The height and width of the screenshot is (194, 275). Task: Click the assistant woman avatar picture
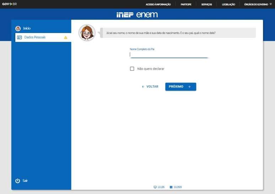tap(87, 33)
